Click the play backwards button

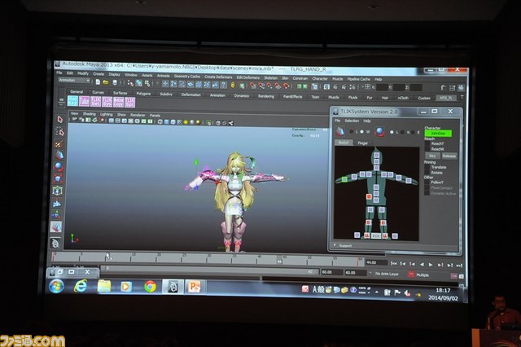point(422,265)
